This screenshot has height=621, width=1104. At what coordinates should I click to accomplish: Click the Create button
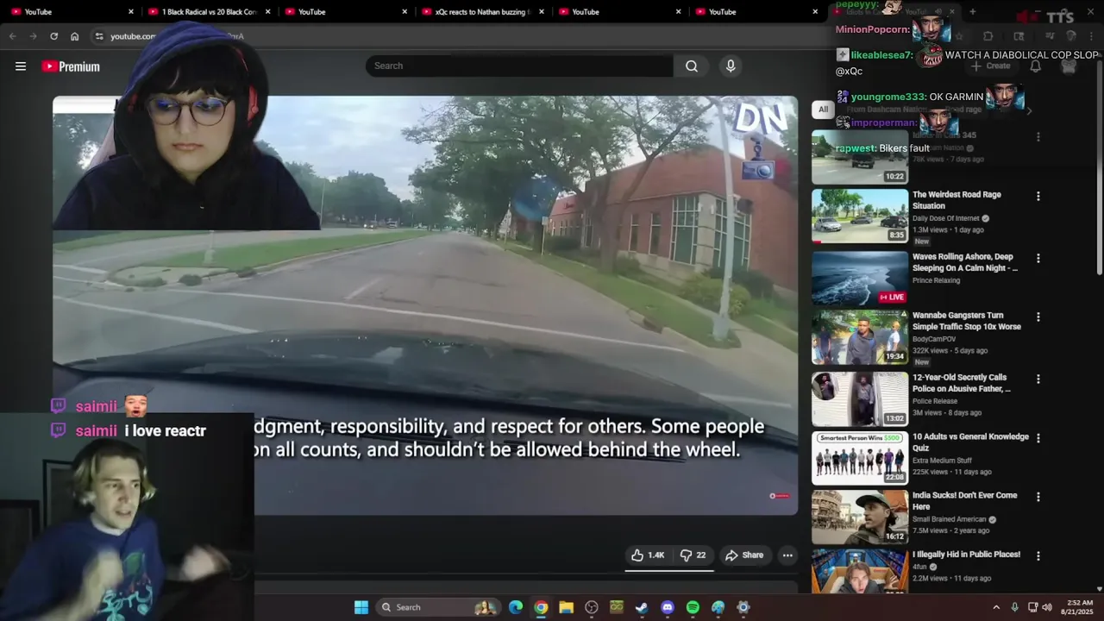point(990,66)
